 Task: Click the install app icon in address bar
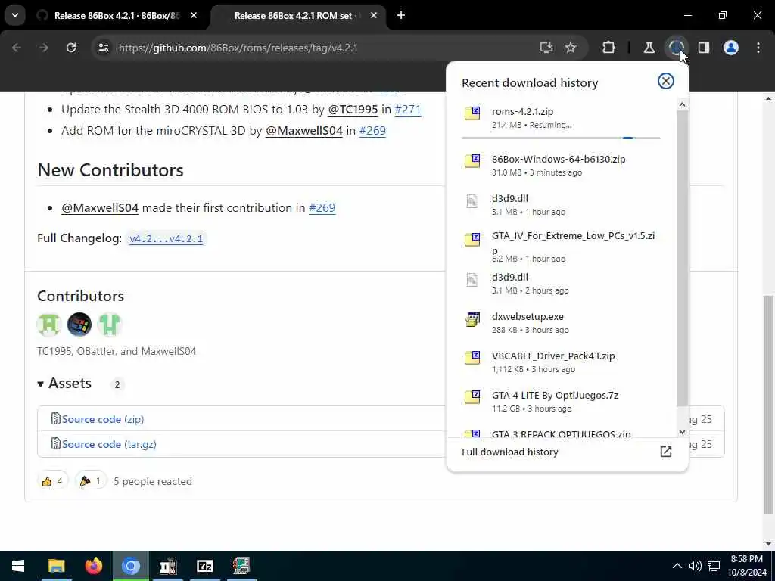546,48
